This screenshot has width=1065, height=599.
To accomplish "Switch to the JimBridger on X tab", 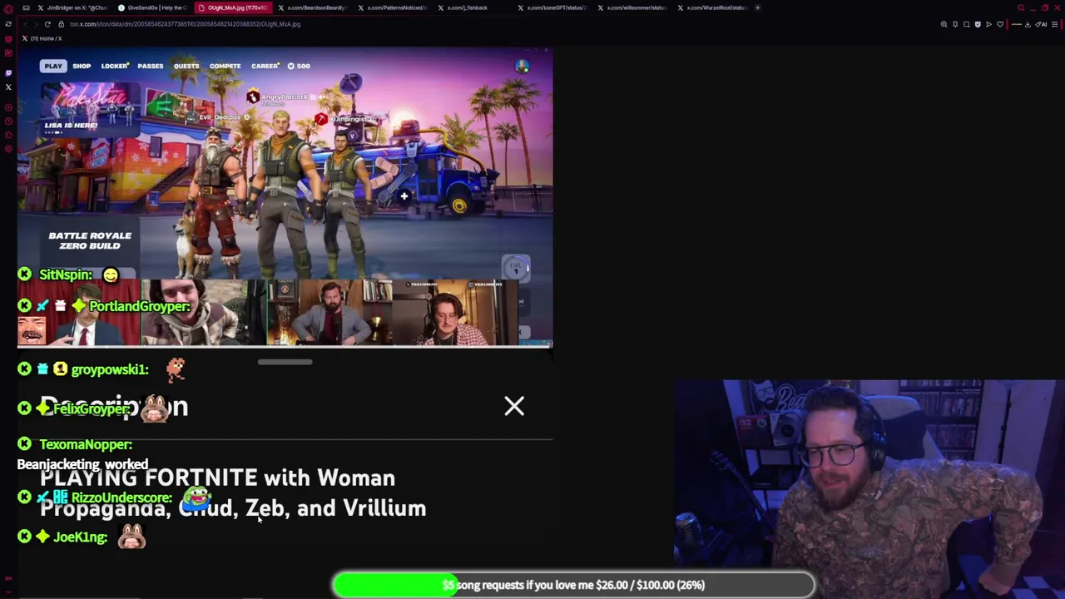I will click(x=72, y=7).
